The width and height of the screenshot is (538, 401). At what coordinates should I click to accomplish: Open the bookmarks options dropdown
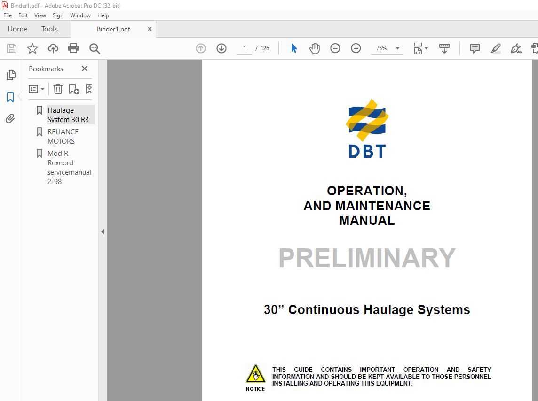36,89
